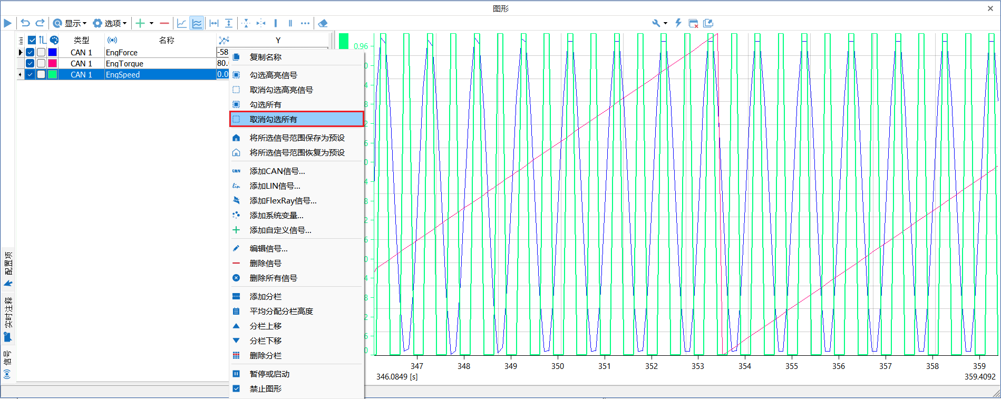The width and height of the screenshot is (1001, 399).
Task: Expand the EngForce row arrow
Action: pos(20,52)
